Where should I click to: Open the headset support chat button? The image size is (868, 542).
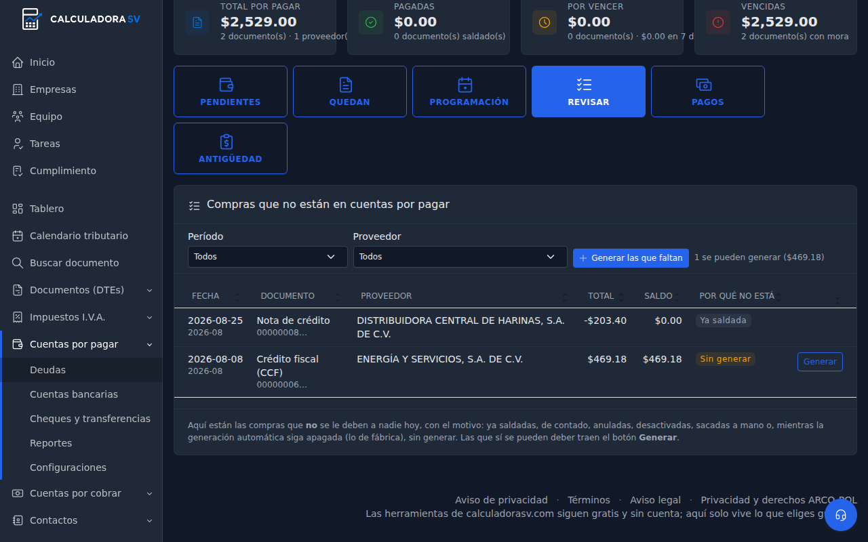pos(841,515)
